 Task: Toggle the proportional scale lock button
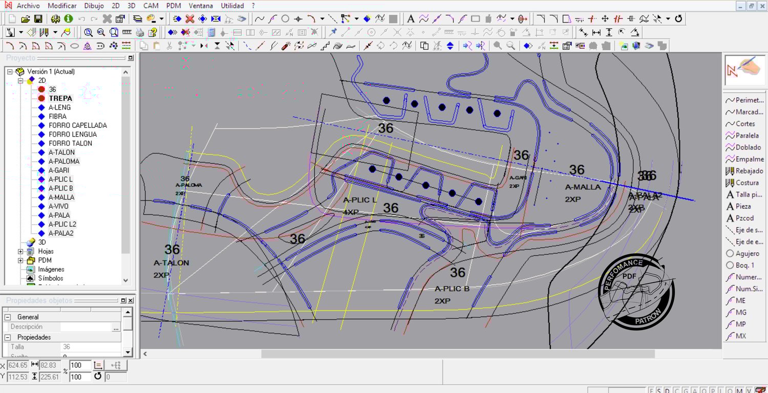98,365
